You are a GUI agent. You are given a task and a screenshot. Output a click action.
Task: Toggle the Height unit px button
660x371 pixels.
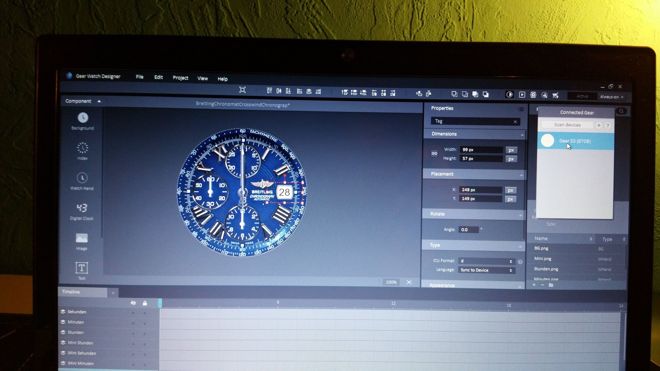tap(511, 159)
